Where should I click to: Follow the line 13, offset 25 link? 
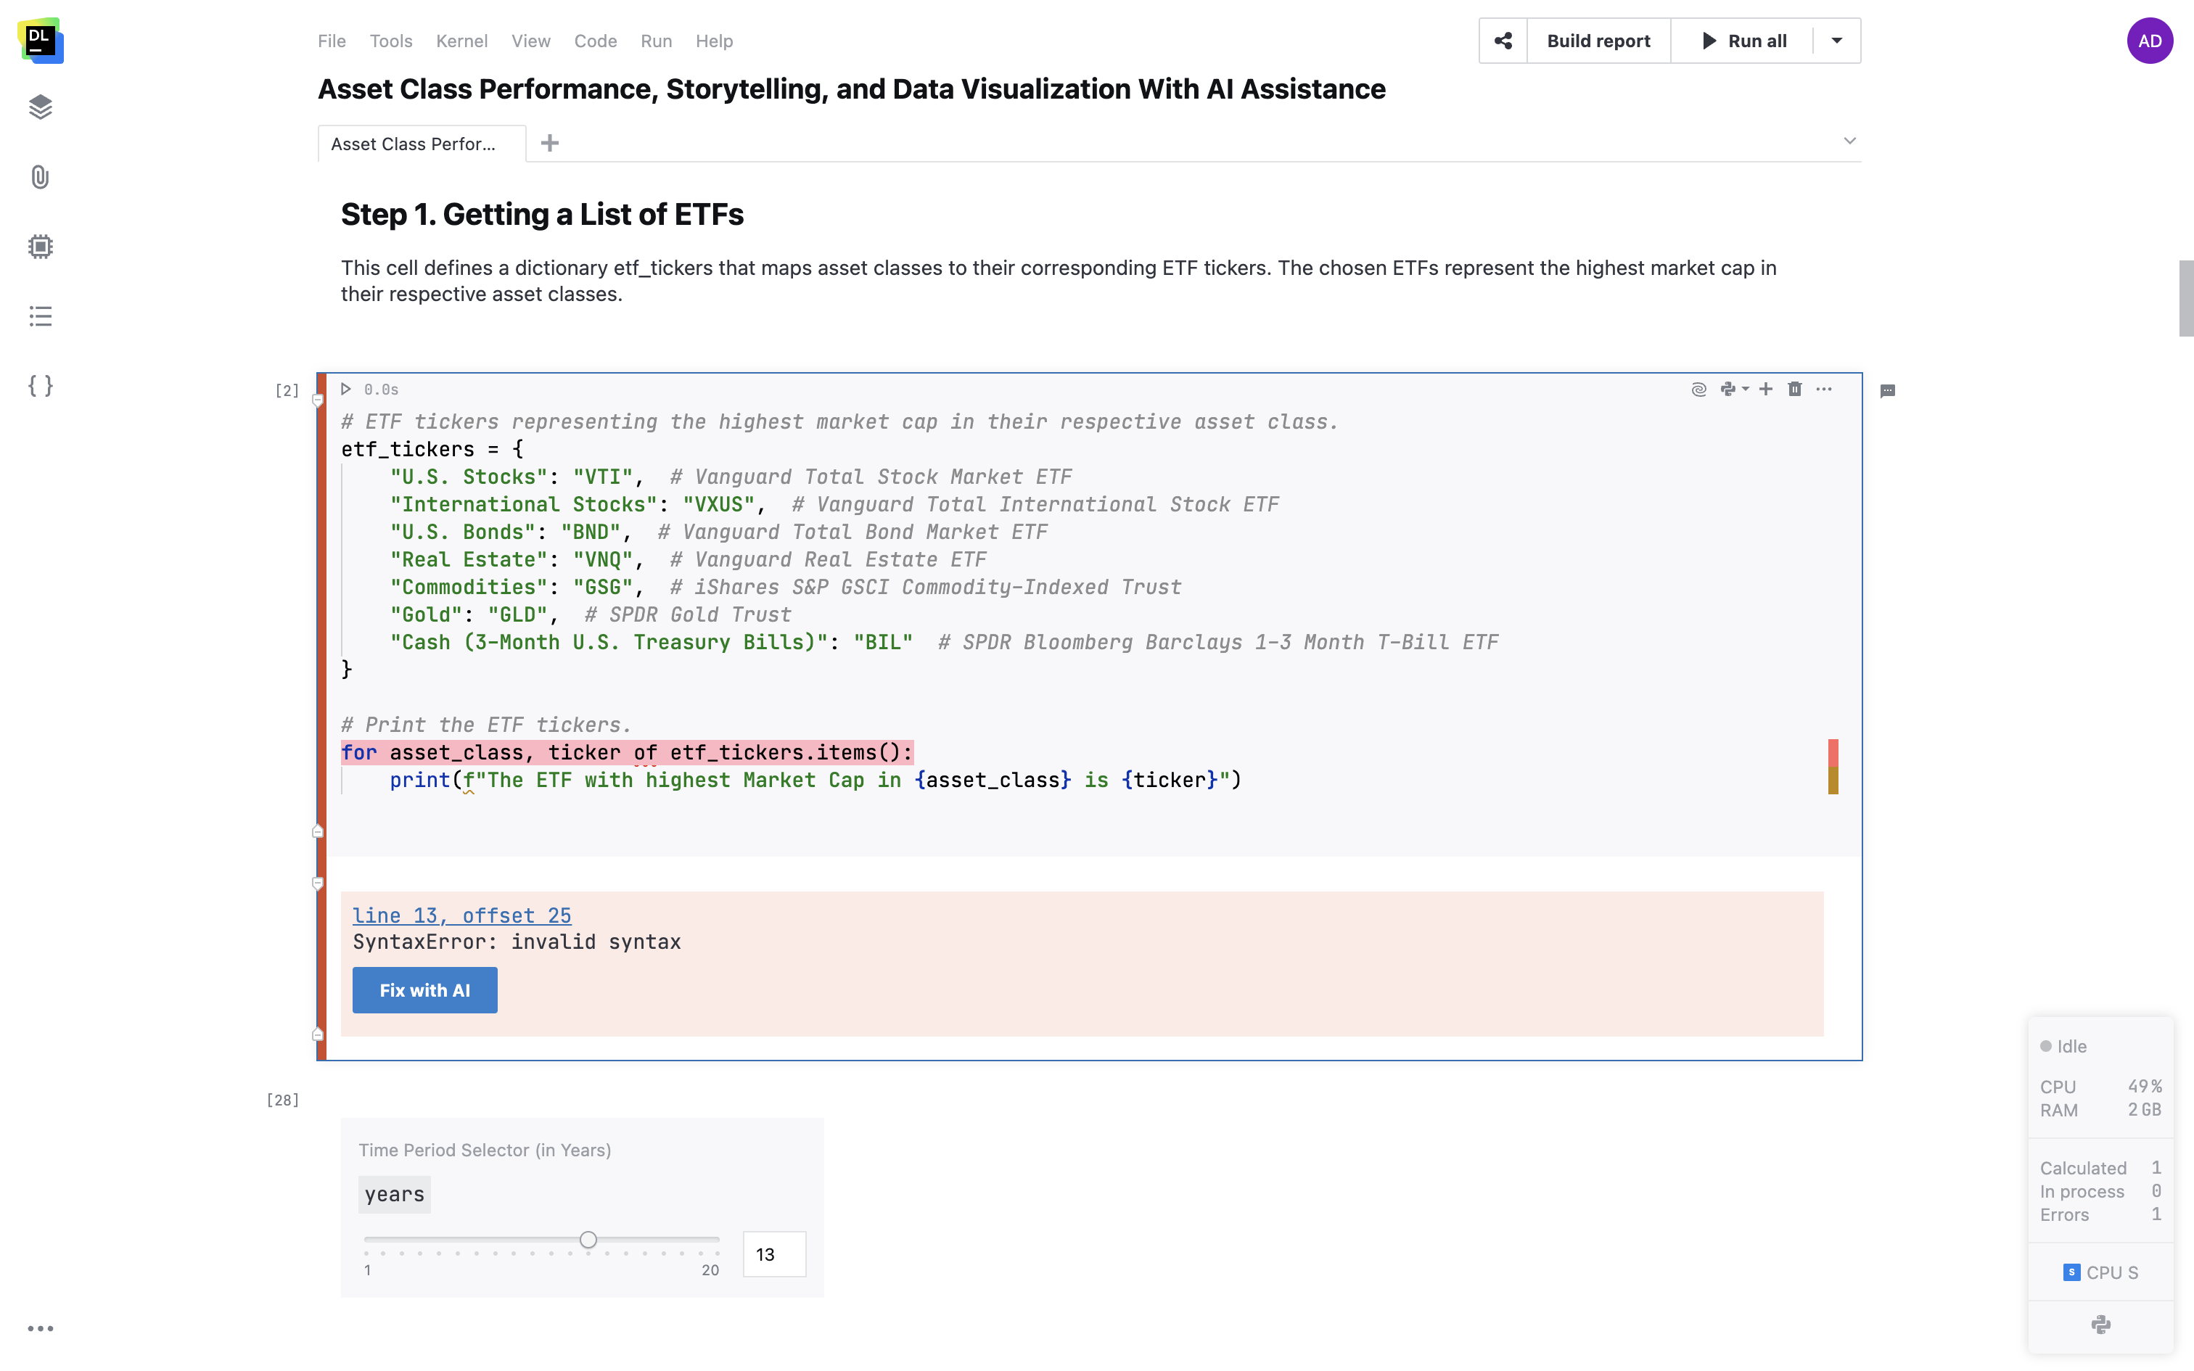point(461,915)
